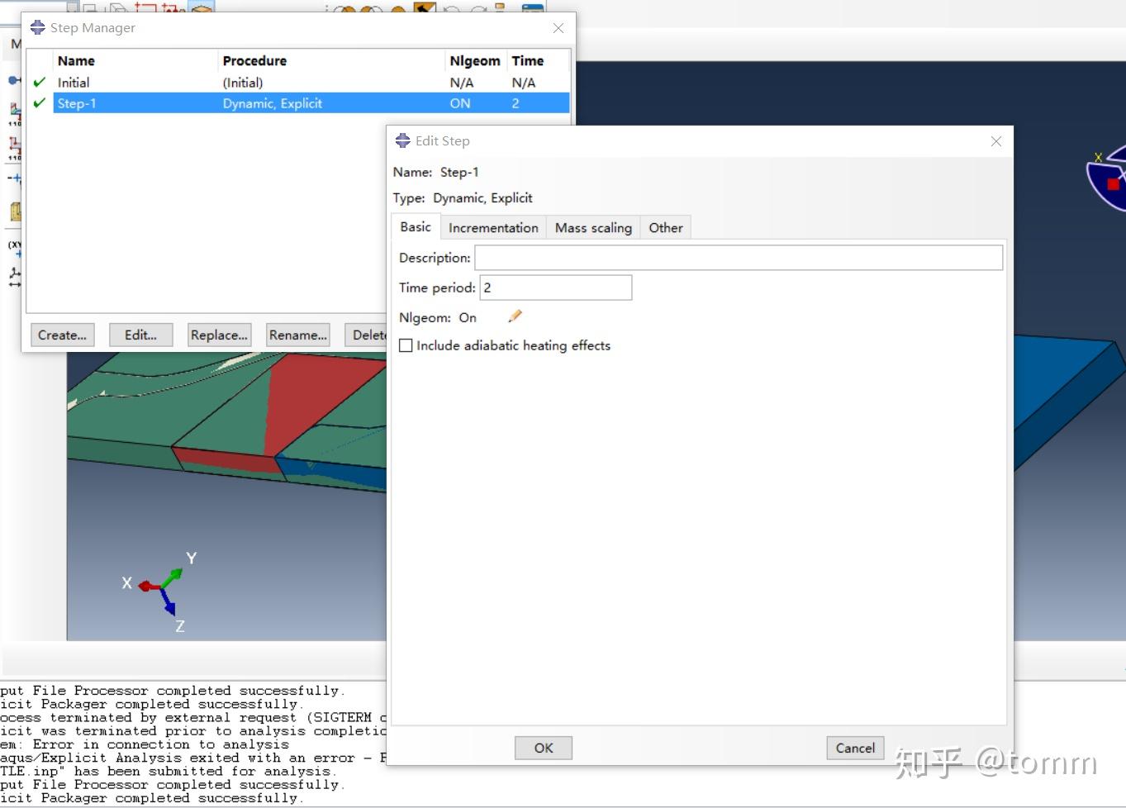Screen dimensions: 1126x808
Task: Return to the Basic tab
Action: (x=415, y=226)
